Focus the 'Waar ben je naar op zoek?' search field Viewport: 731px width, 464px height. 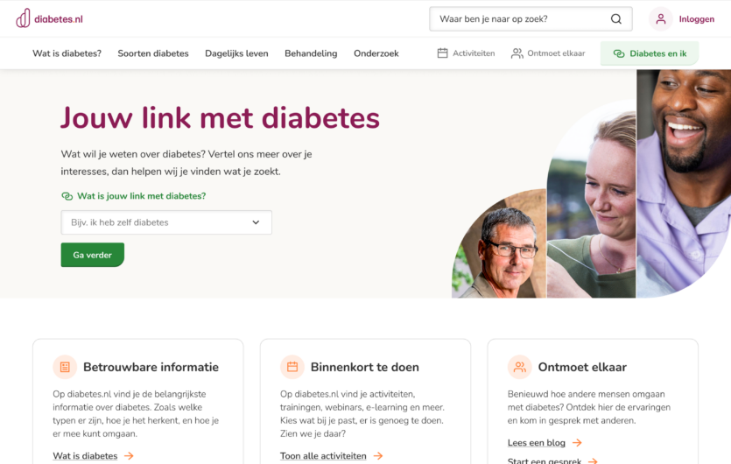(x=531, y=19)
